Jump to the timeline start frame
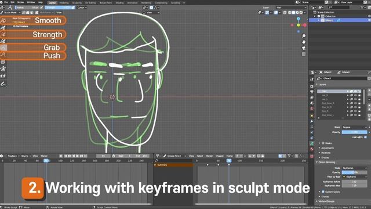Image resolution: width=371 pixels, height=209 pixels. pyautogui.click(x=66, y=156)
